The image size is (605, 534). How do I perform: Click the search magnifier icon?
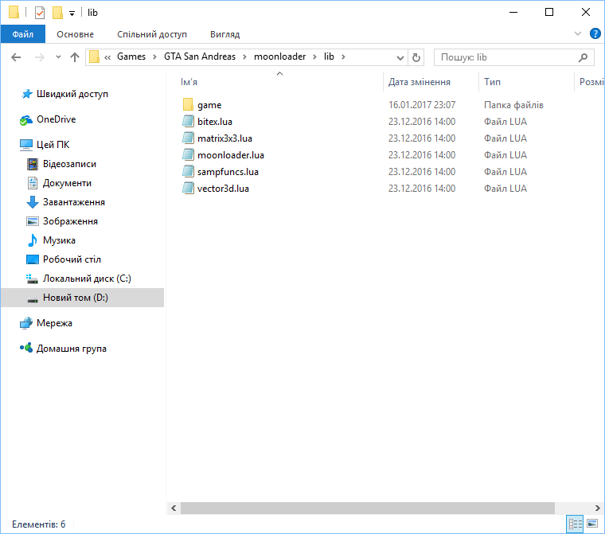pyautogui.click(x=583, y=57)
